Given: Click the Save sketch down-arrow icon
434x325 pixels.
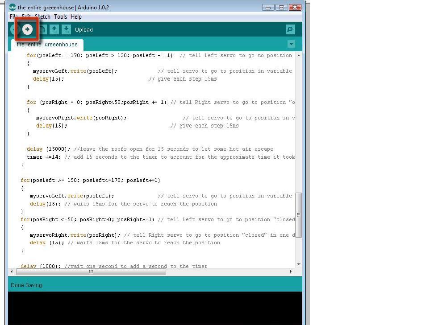Looking at the screenshot, I should coord(66,29).
